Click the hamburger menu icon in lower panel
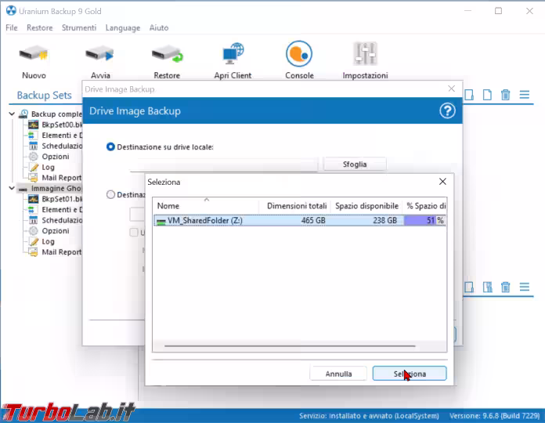545x423 pixels. tap(524, 287)
